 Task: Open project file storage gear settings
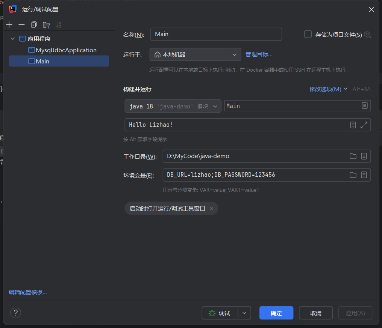(368, 34)
